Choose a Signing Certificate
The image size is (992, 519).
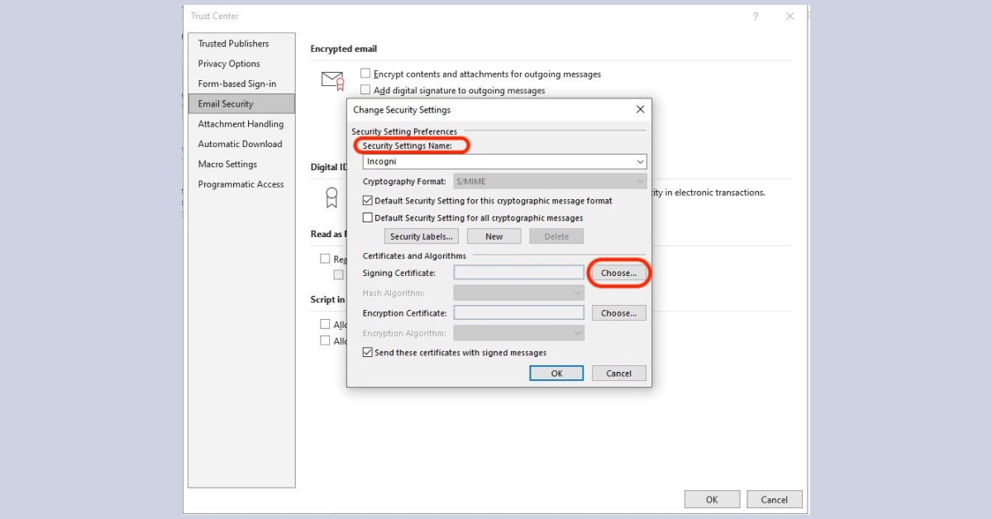[x=618, y=273]
